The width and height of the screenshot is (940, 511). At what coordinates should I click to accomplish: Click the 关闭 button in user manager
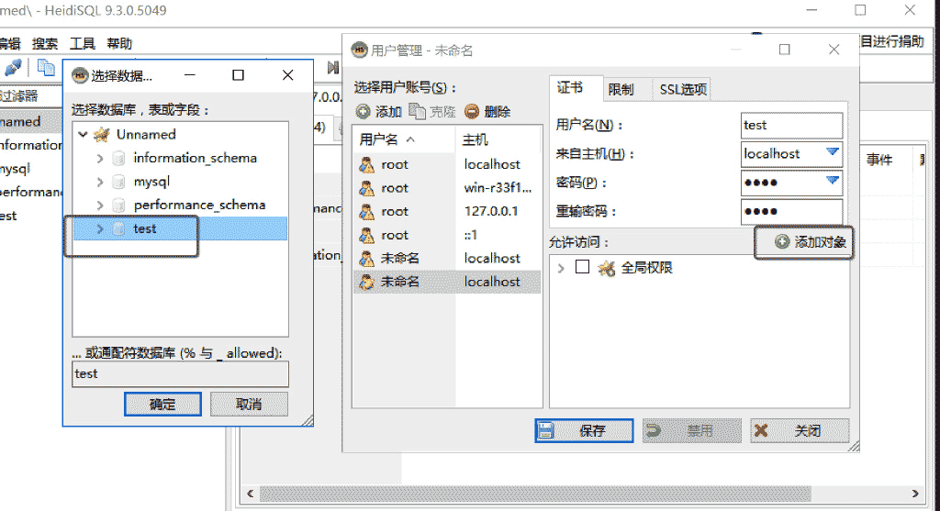800,430
